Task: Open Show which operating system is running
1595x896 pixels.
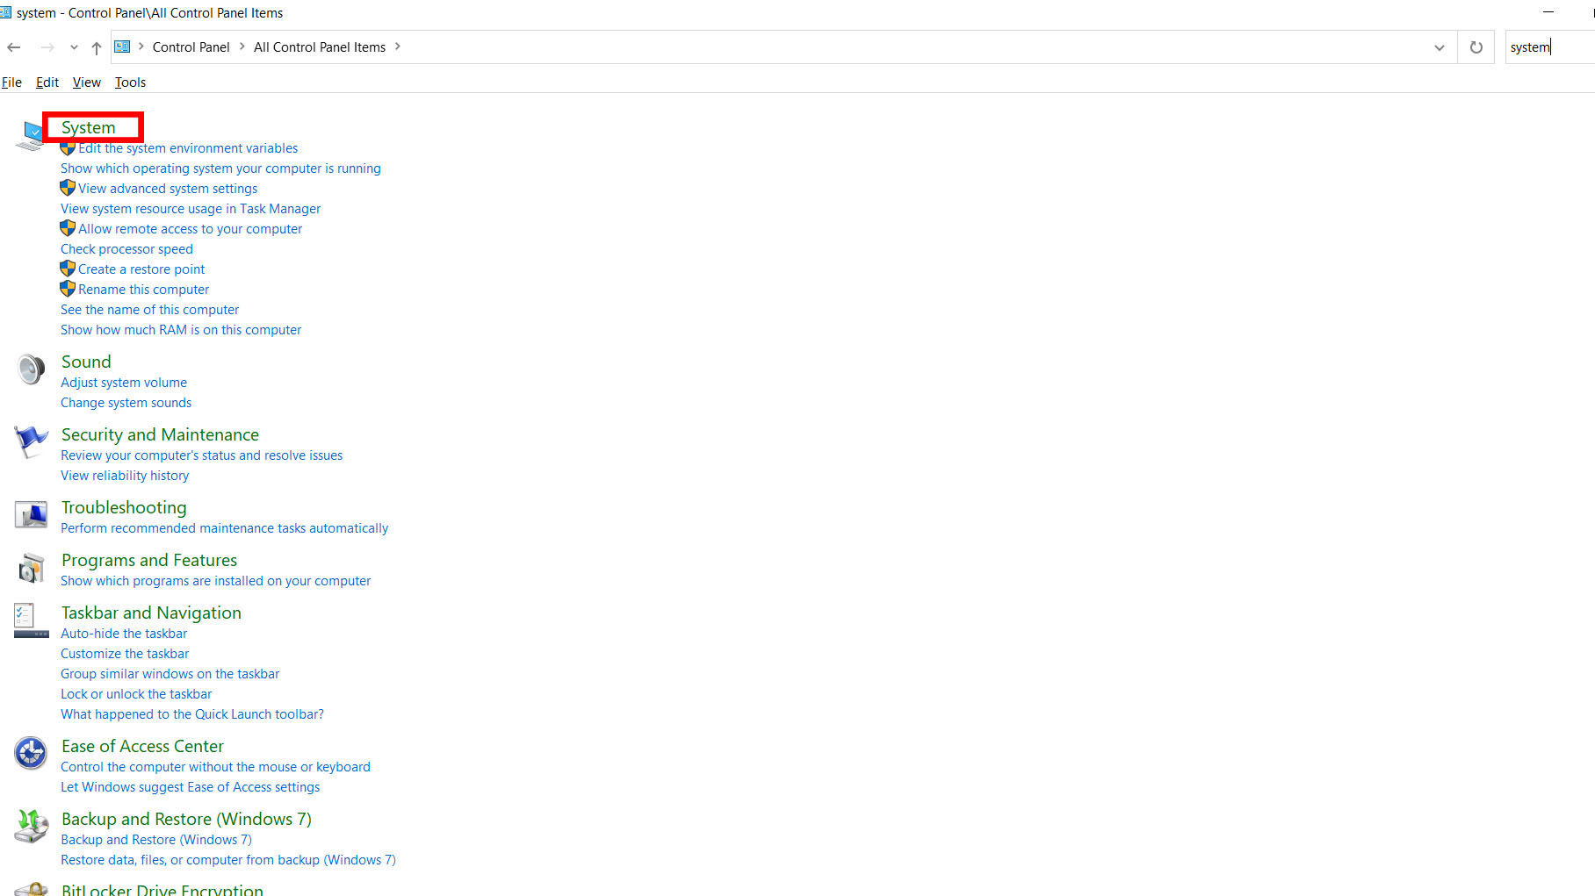Action: point(220,168)
